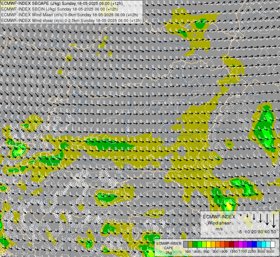Select the olive CAPE legend swatch

tap(190, 244)
